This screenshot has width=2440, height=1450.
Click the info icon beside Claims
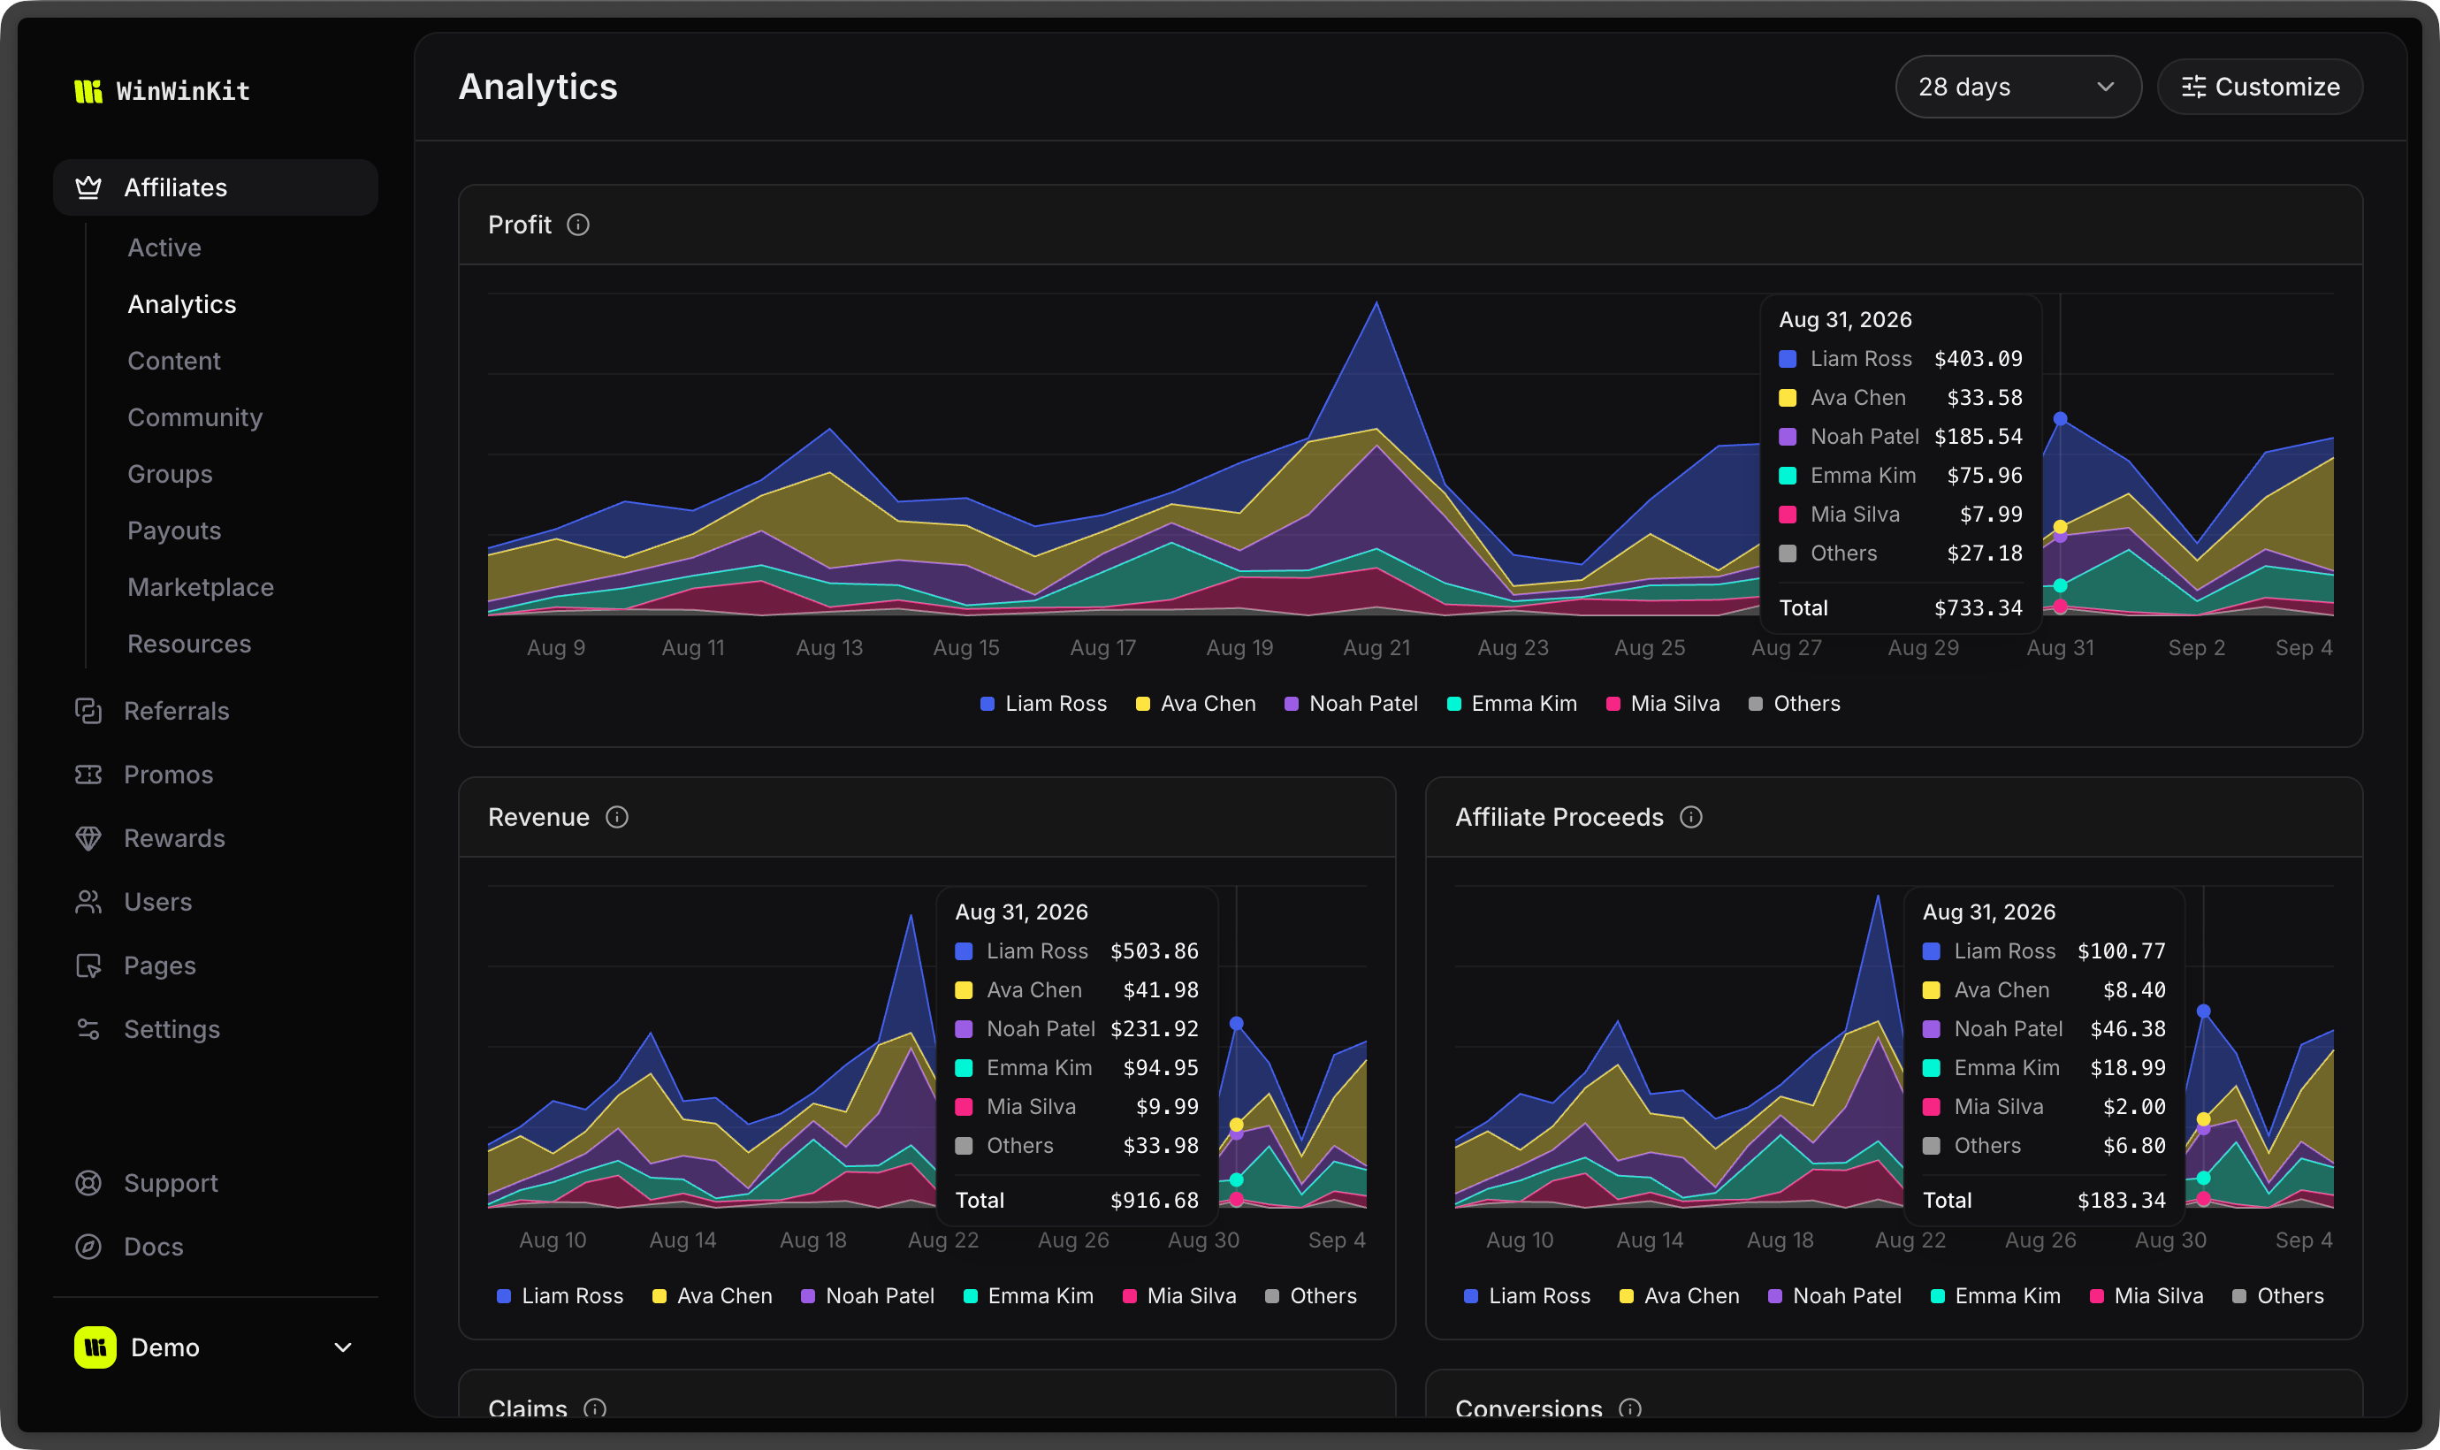coord(595,1409)
